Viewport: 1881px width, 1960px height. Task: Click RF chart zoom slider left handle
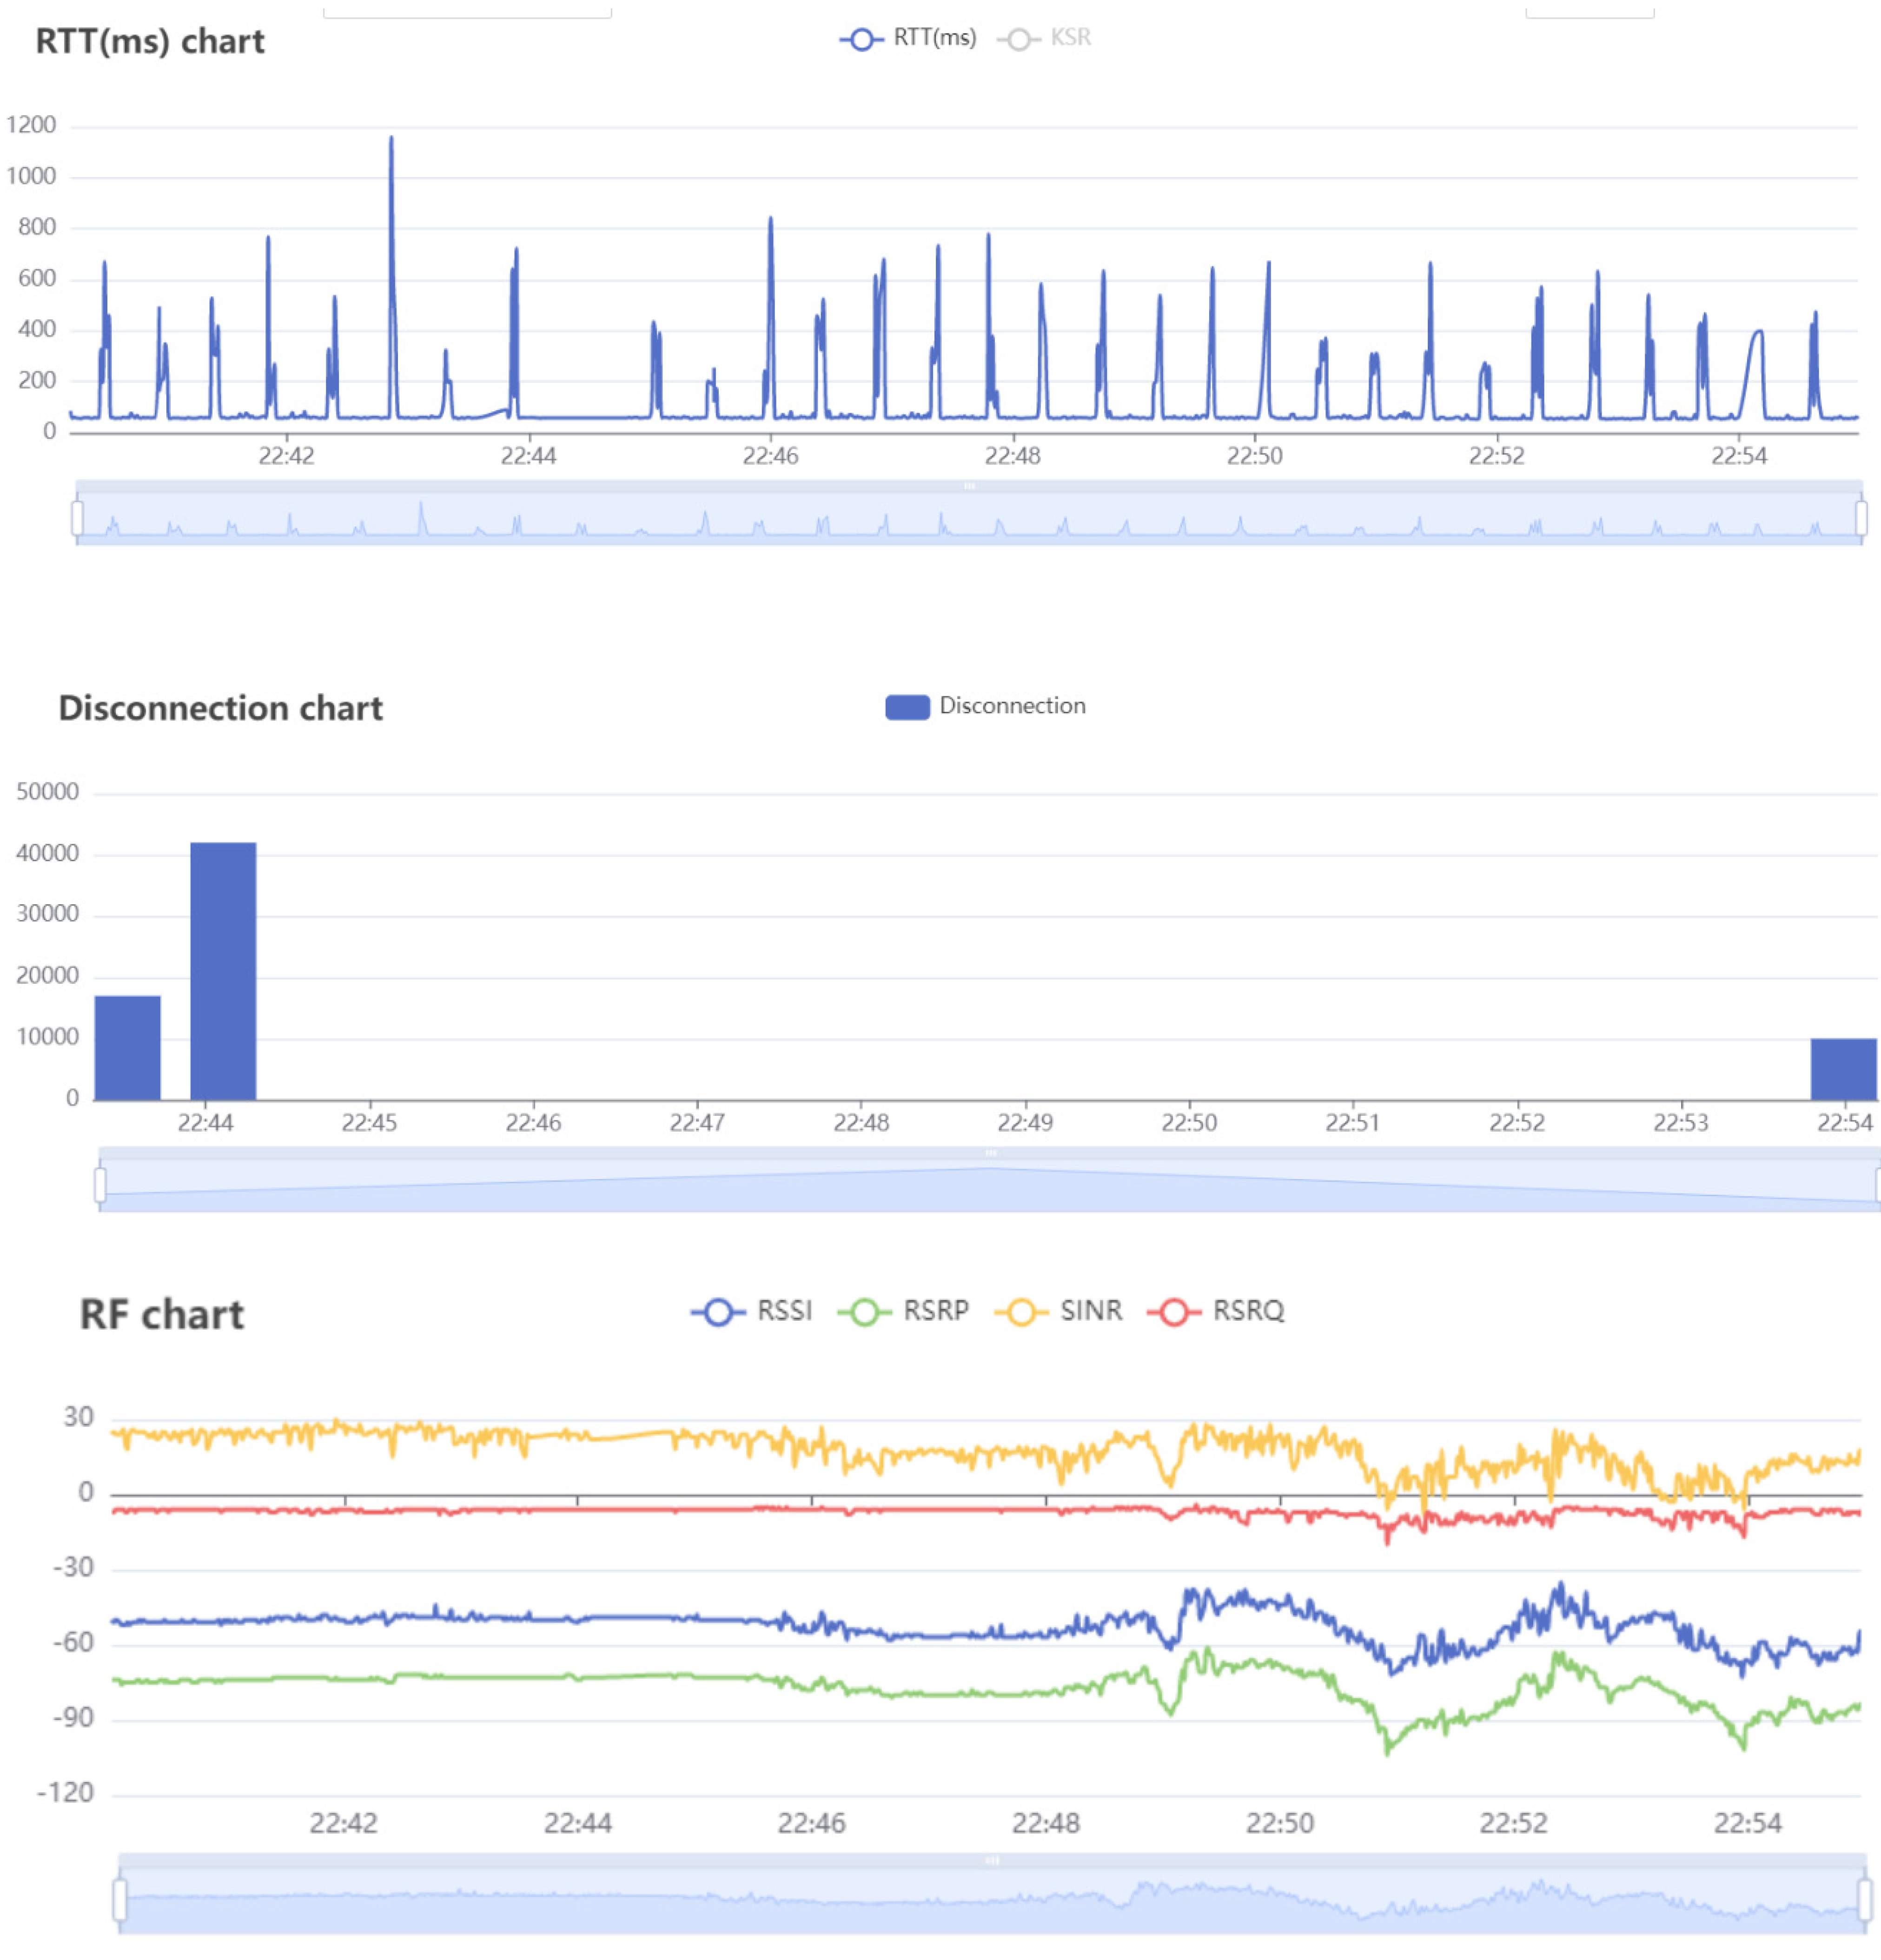click(120, 1899)
